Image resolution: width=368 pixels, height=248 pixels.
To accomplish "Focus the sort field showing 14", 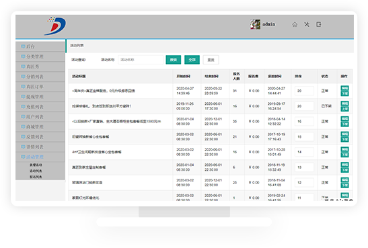I will tap(304, 152).
